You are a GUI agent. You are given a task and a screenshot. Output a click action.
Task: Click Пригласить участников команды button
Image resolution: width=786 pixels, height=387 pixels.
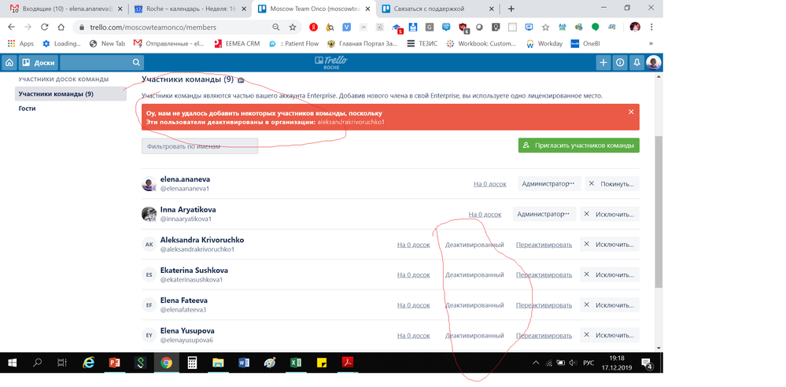point(579,146)
